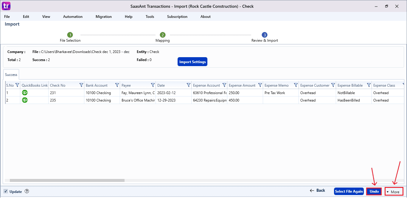Open the Migration menu
The image size is (407, 198).
coord(104,17)
